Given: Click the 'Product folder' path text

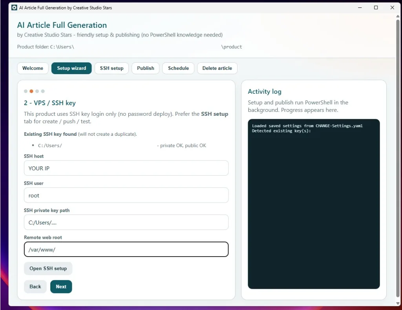Looking at the screenshot, I should click(130, 47).
